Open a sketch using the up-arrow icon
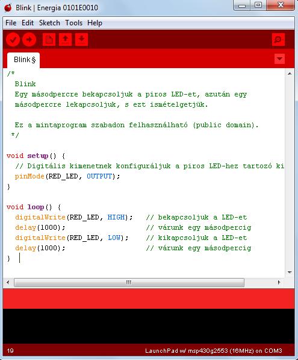 66,39
